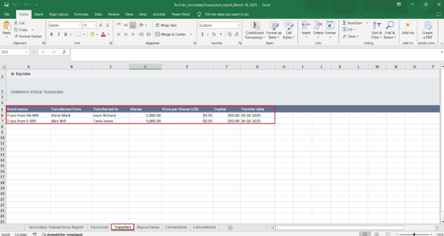Click Accessibility: Investigate in status bar

click(62, 234)
